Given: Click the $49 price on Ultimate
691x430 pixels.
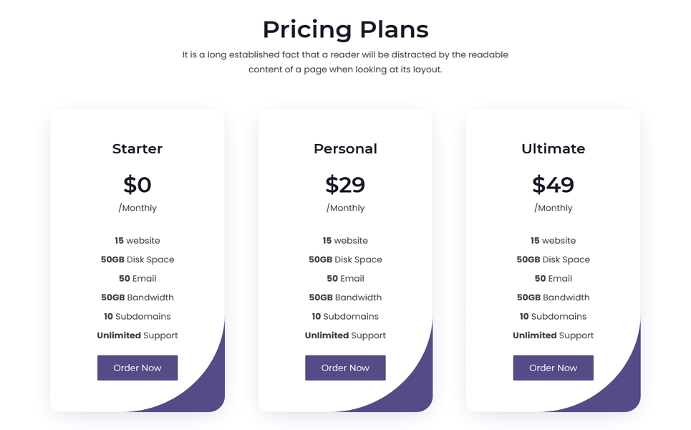Looking at the screenshot, I should [553, 184].
